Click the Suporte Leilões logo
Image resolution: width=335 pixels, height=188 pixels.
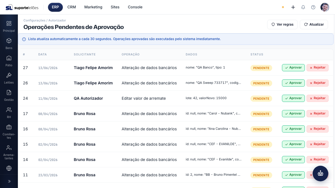coord(22,7)
